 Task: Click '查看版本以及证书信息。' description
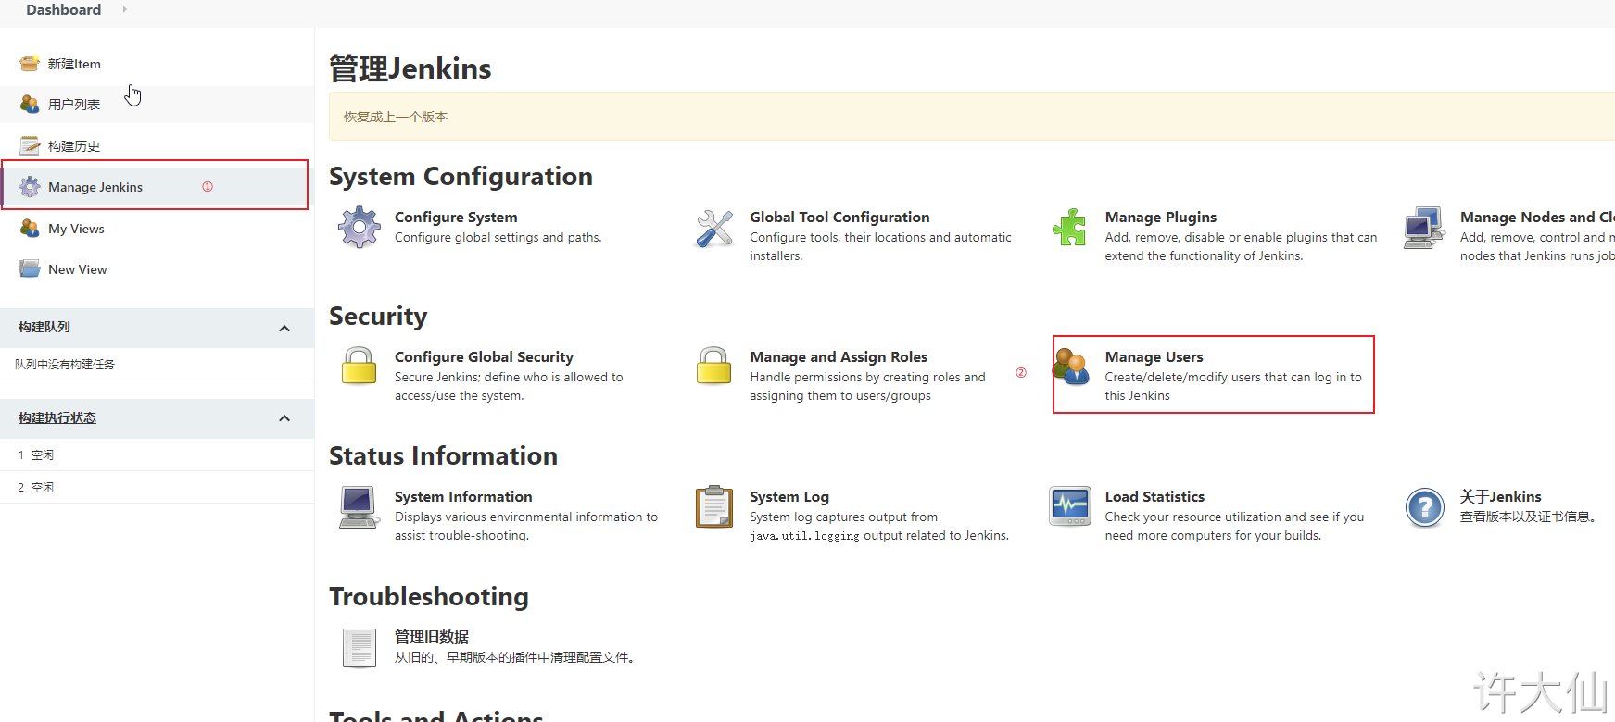1531,517
